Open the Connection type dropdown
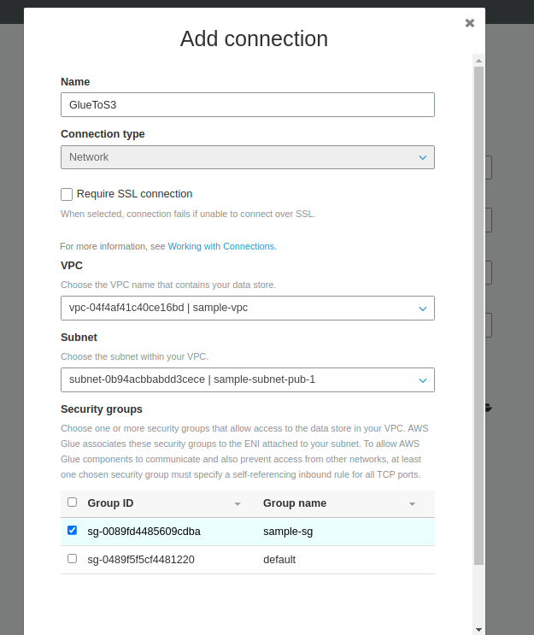The width and height of the screenshot is (534, 635). (x=248, y=157)
